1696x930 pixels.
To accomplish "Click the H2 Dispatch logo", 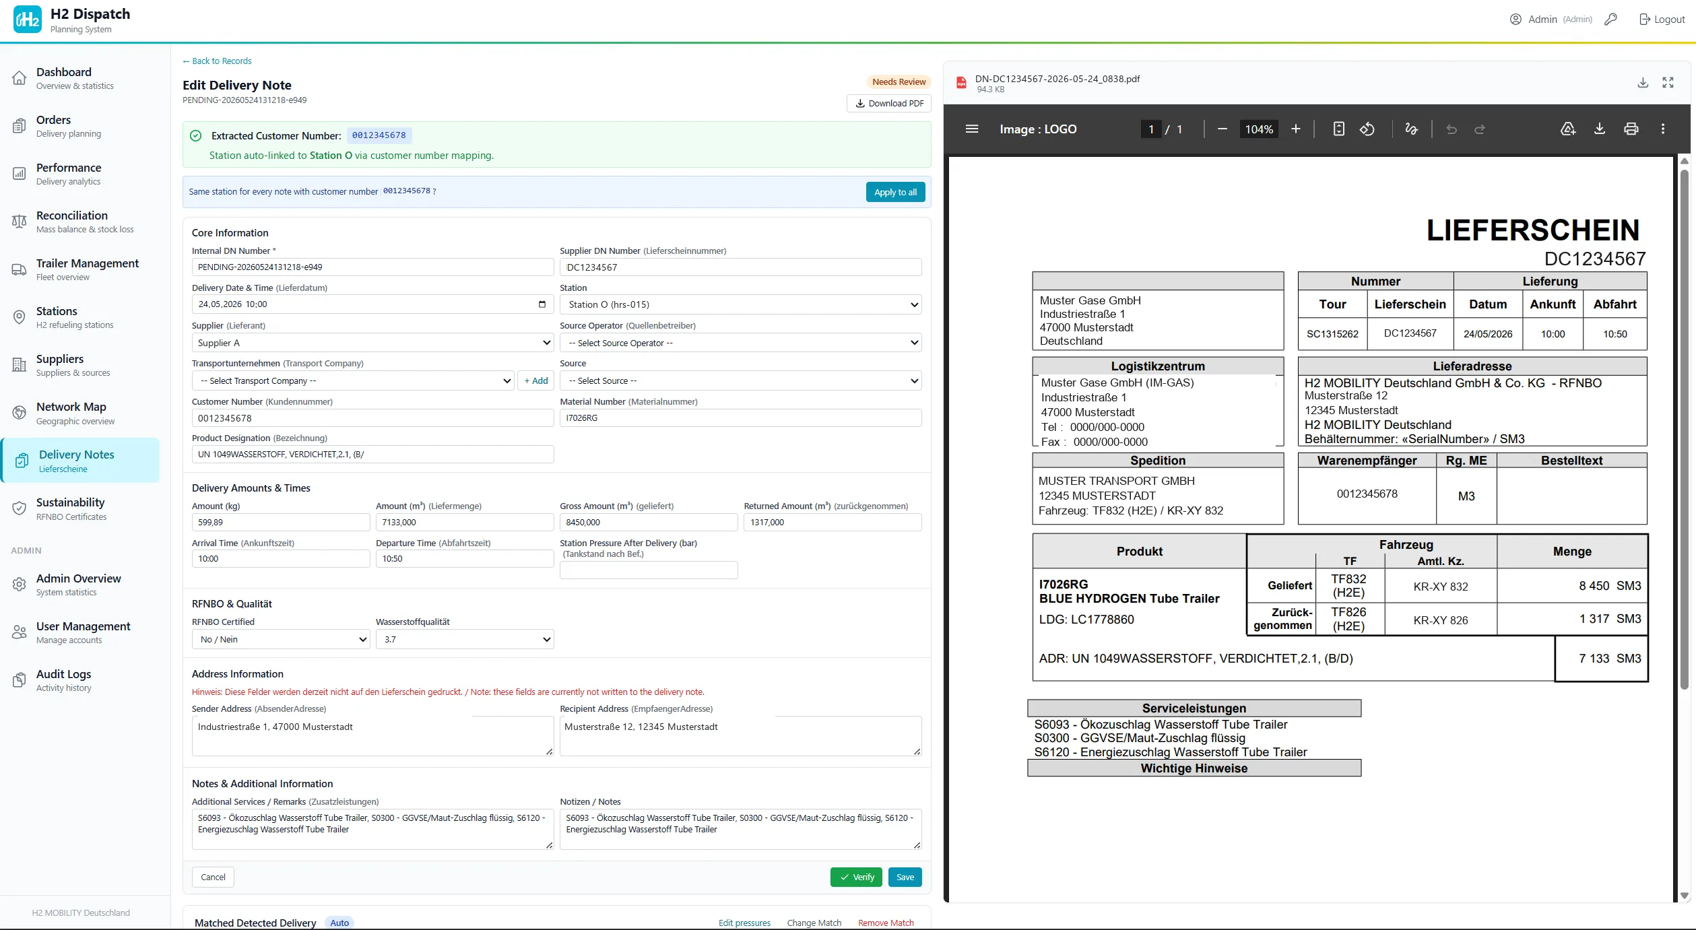I will tap(28, 19).
